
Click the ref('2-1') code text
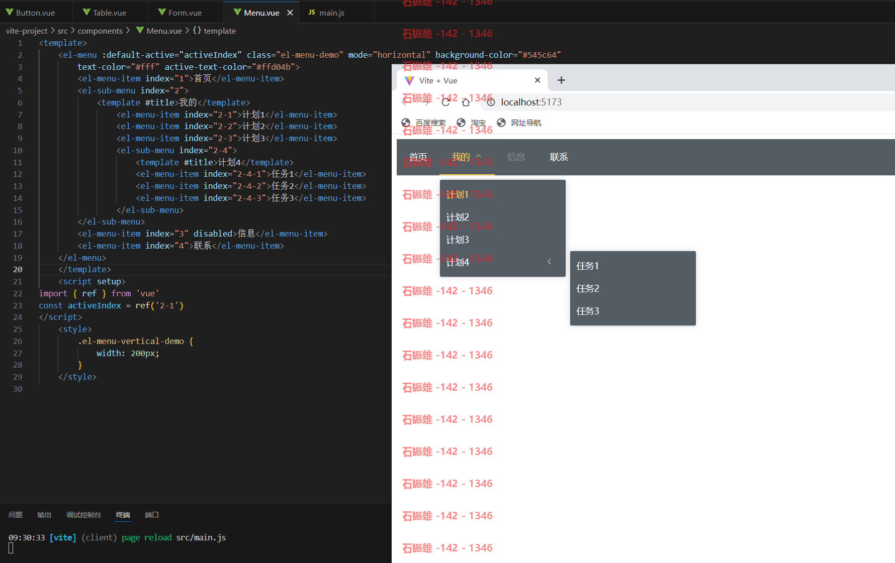(x=159, y=305)
